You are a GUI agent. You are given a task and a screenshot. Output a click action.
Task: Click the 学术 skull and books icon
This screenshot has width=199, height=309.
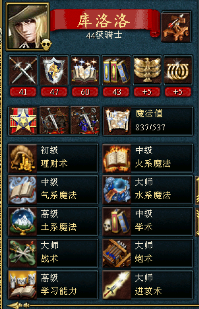[x=117, y=221]
